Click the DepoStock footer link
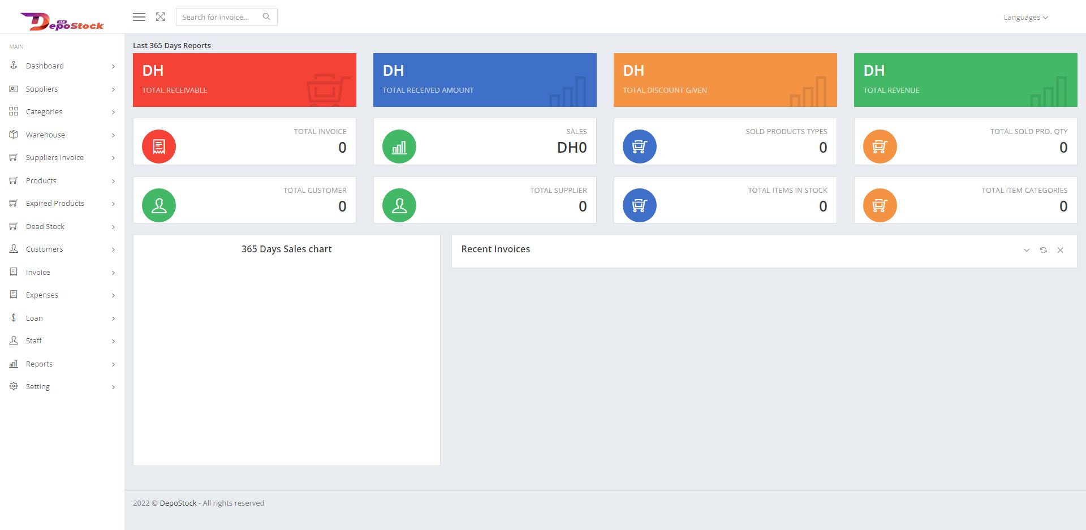The image size is (1086, 530). tap(178, 503)
